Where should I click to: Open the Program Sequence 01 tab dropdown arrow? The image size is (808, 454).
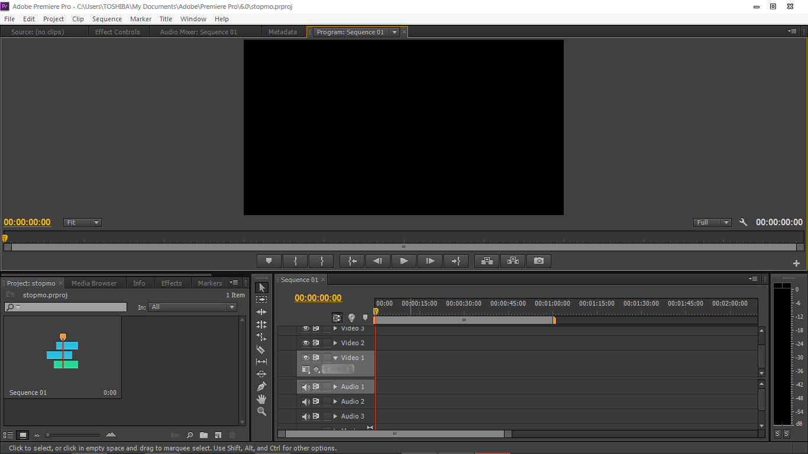[x=395, y=32]
